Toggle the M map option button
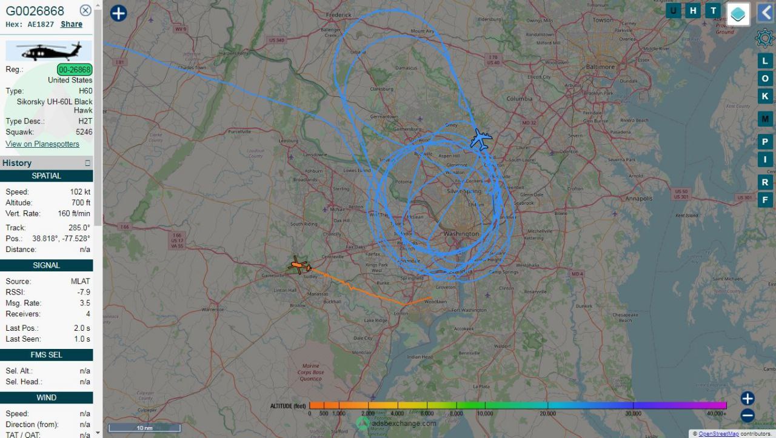 pyautogui.click(x=765, y=119)
